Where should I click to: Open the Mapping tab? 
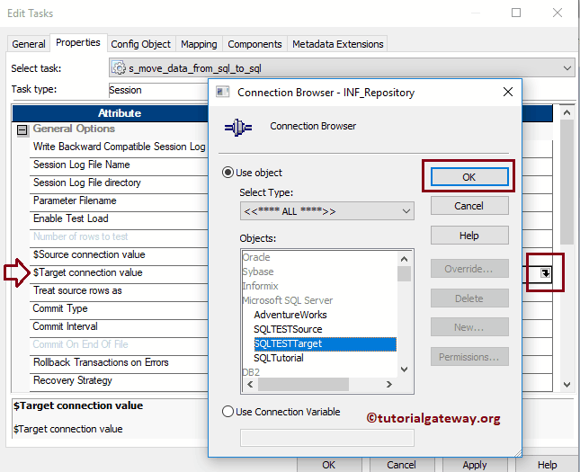click(199, 44)
